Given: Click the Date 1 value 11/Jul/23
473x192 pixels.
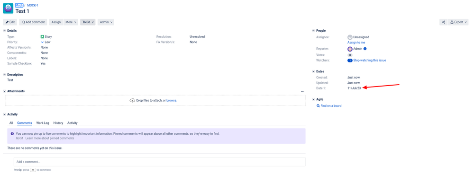Looking at the screenshot, I should 354,88.
